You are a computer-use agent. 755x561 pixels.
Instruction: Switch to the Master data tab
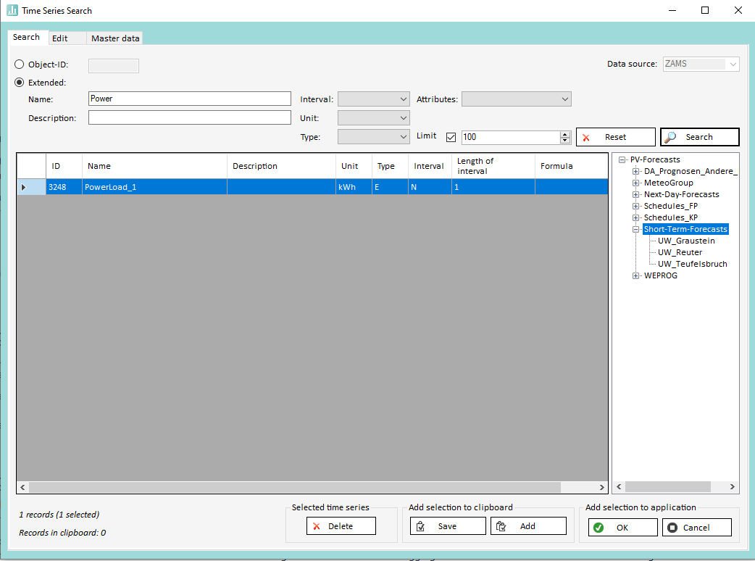[115, 38]
